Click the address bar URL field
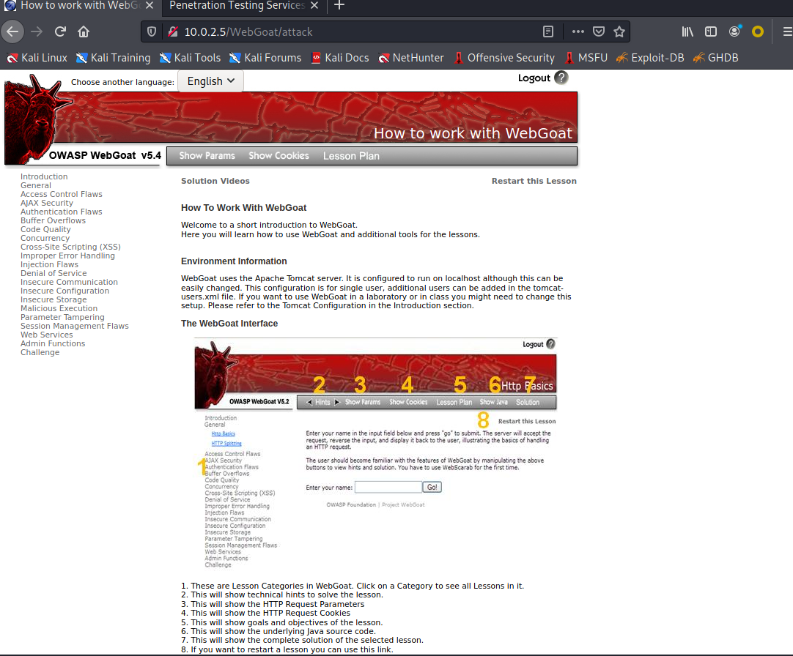Image resolution: width=793 pixels, height=656 pixels. pos(354,31)
